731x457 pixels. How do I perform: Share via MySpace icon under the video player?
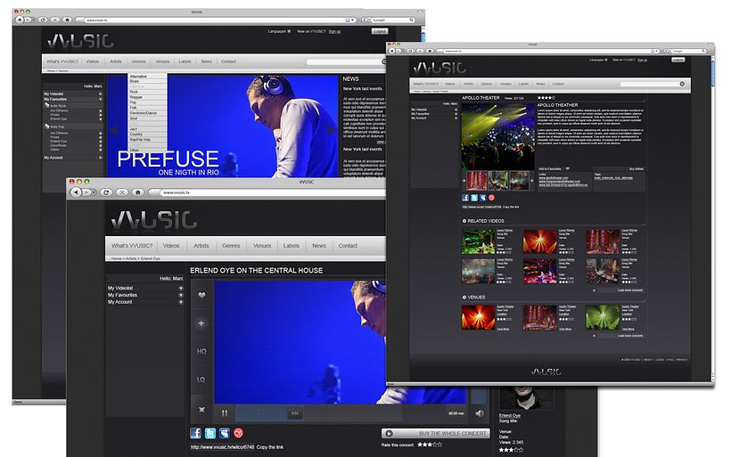point(225,433)
